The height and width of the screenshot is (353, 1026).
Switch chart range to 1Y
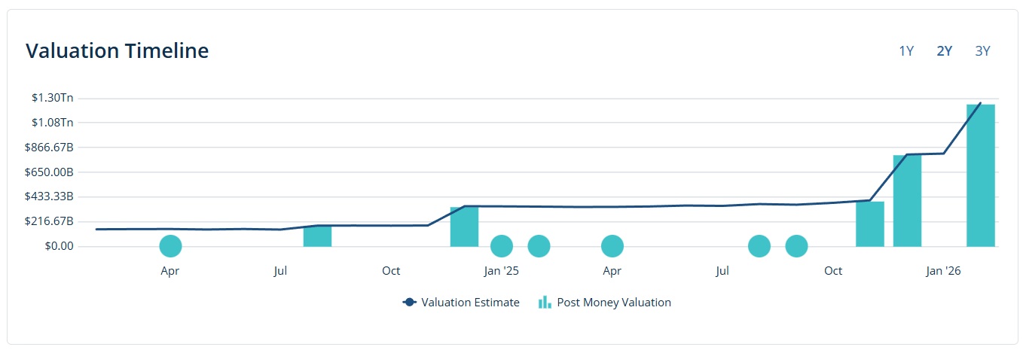[x=906, y=51]
